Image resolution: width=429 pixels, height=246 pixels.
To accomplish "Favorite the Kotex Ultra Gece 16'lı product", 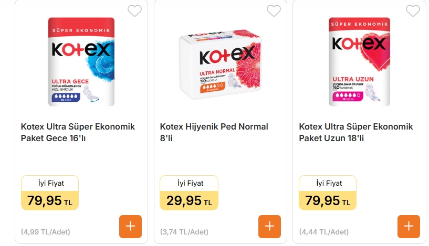I will pos(135,10).
